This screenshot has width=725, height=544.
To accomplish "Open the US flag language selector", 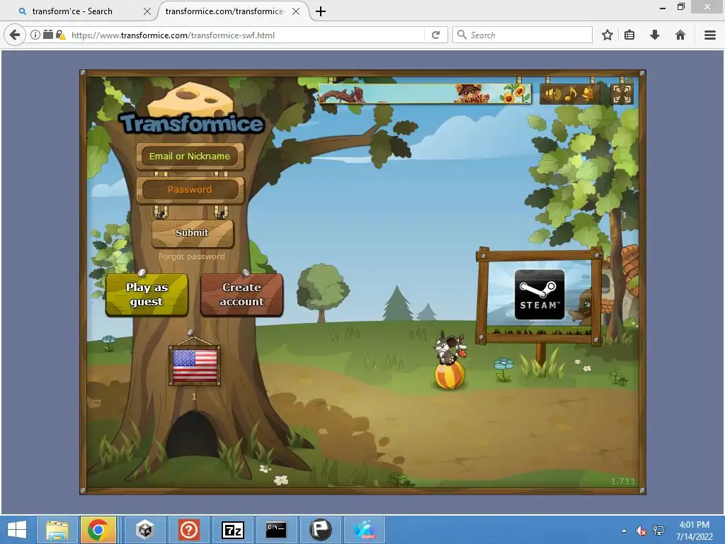I will point(195,365).
